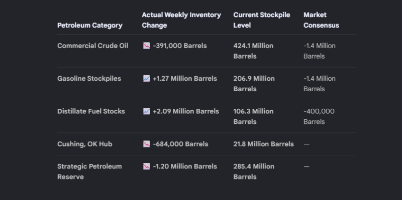Select the Gasoline Stockpiles row label
402x200 pixels.
[89, 79]
